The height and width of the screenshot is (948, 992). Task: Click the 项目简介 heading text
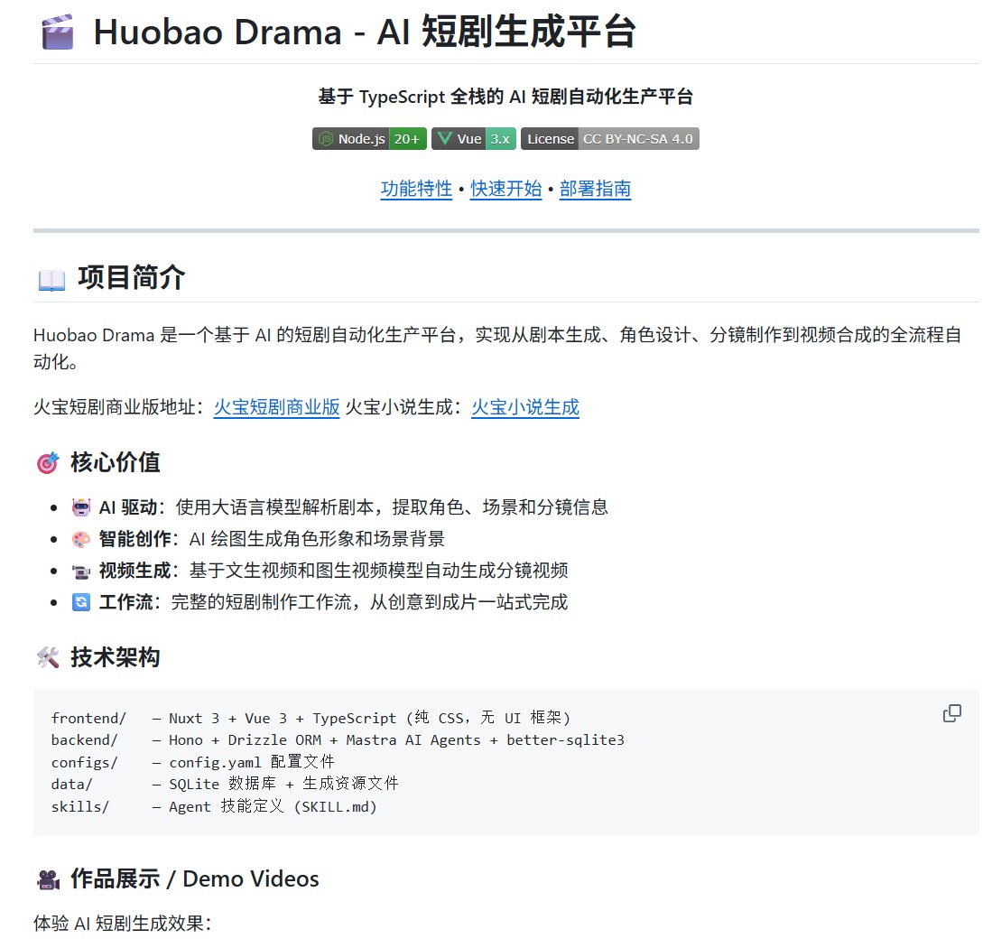pyautogui.click(x=131, y=278)
